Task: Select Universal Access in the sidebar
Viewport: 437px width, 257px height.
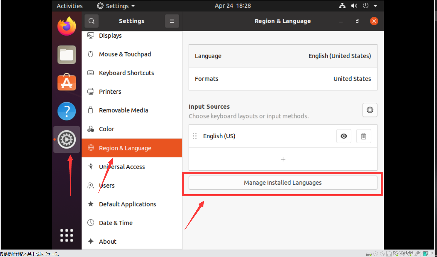Action: (122, 167)
